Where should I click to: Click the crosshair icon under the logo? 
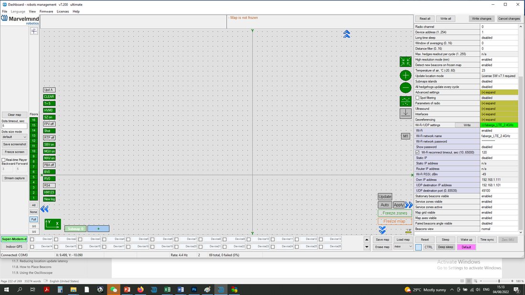[34, 31]
